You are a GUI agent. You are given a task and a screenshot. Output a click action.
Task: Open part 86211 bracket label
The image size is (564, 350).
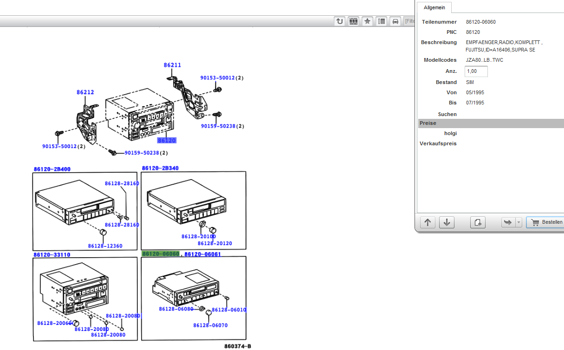point(172,65)
